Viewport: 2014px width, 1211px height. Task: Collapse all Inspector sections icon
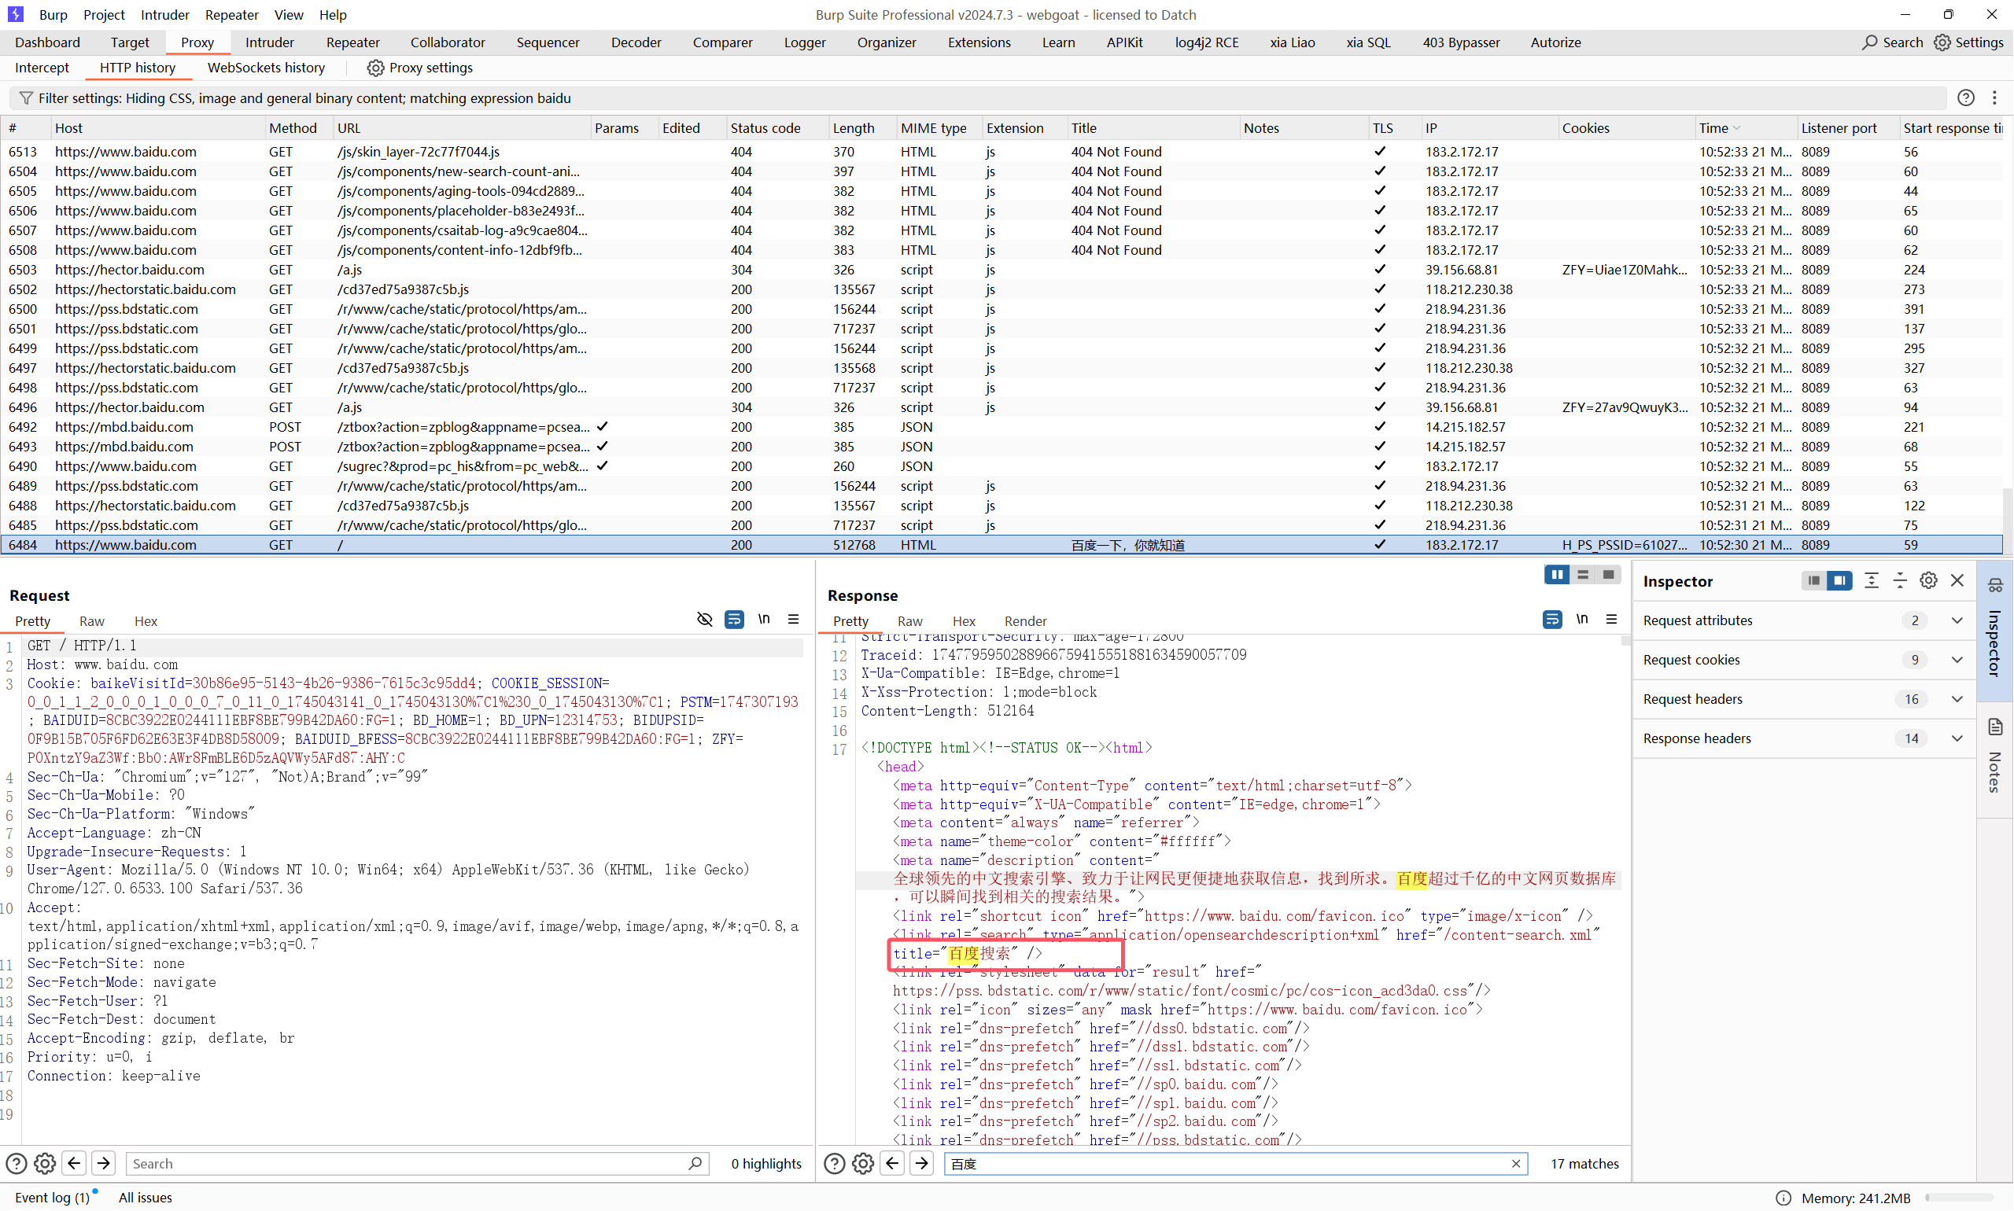click(x=1901, y=581)
